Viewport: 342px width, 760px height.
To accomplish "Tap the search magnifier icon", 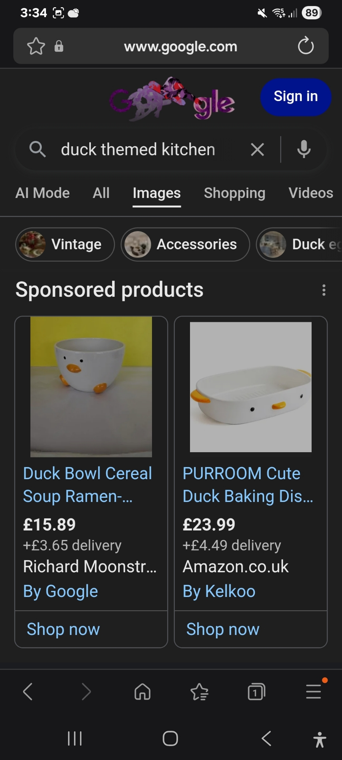I will [37, 149].
